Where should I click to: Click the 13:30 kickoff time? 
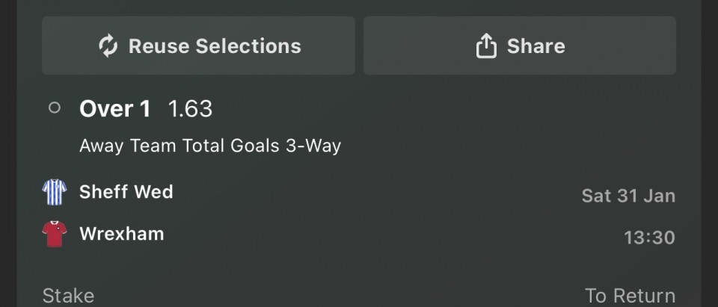click(649, 238)
